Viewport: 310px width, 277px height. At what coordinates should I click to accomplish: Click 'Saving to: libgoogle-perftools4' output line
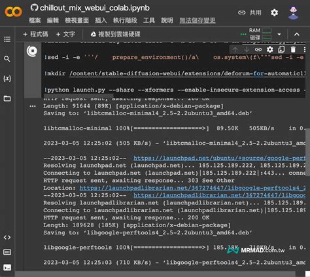(148, 232)
